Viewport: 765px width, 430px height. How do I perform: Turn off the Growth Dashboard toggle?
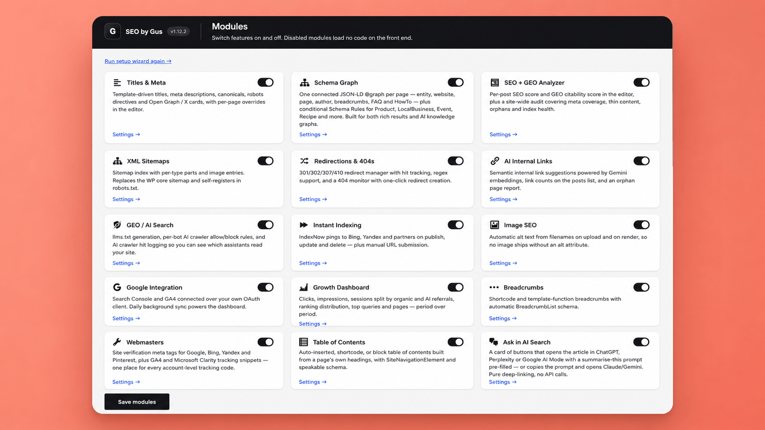pyautogui.click(x=456, y=287)
